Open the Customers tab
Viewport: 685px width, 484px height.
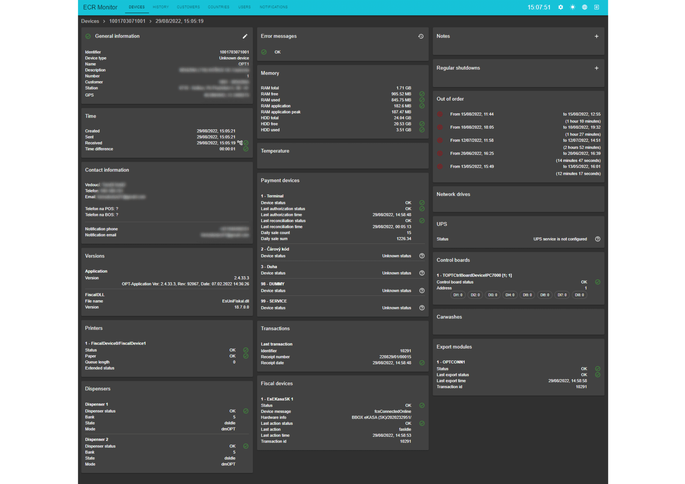pos(188,7)
